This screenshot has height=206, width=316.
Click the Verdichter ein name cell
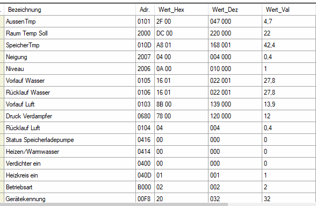click(70, 164)
